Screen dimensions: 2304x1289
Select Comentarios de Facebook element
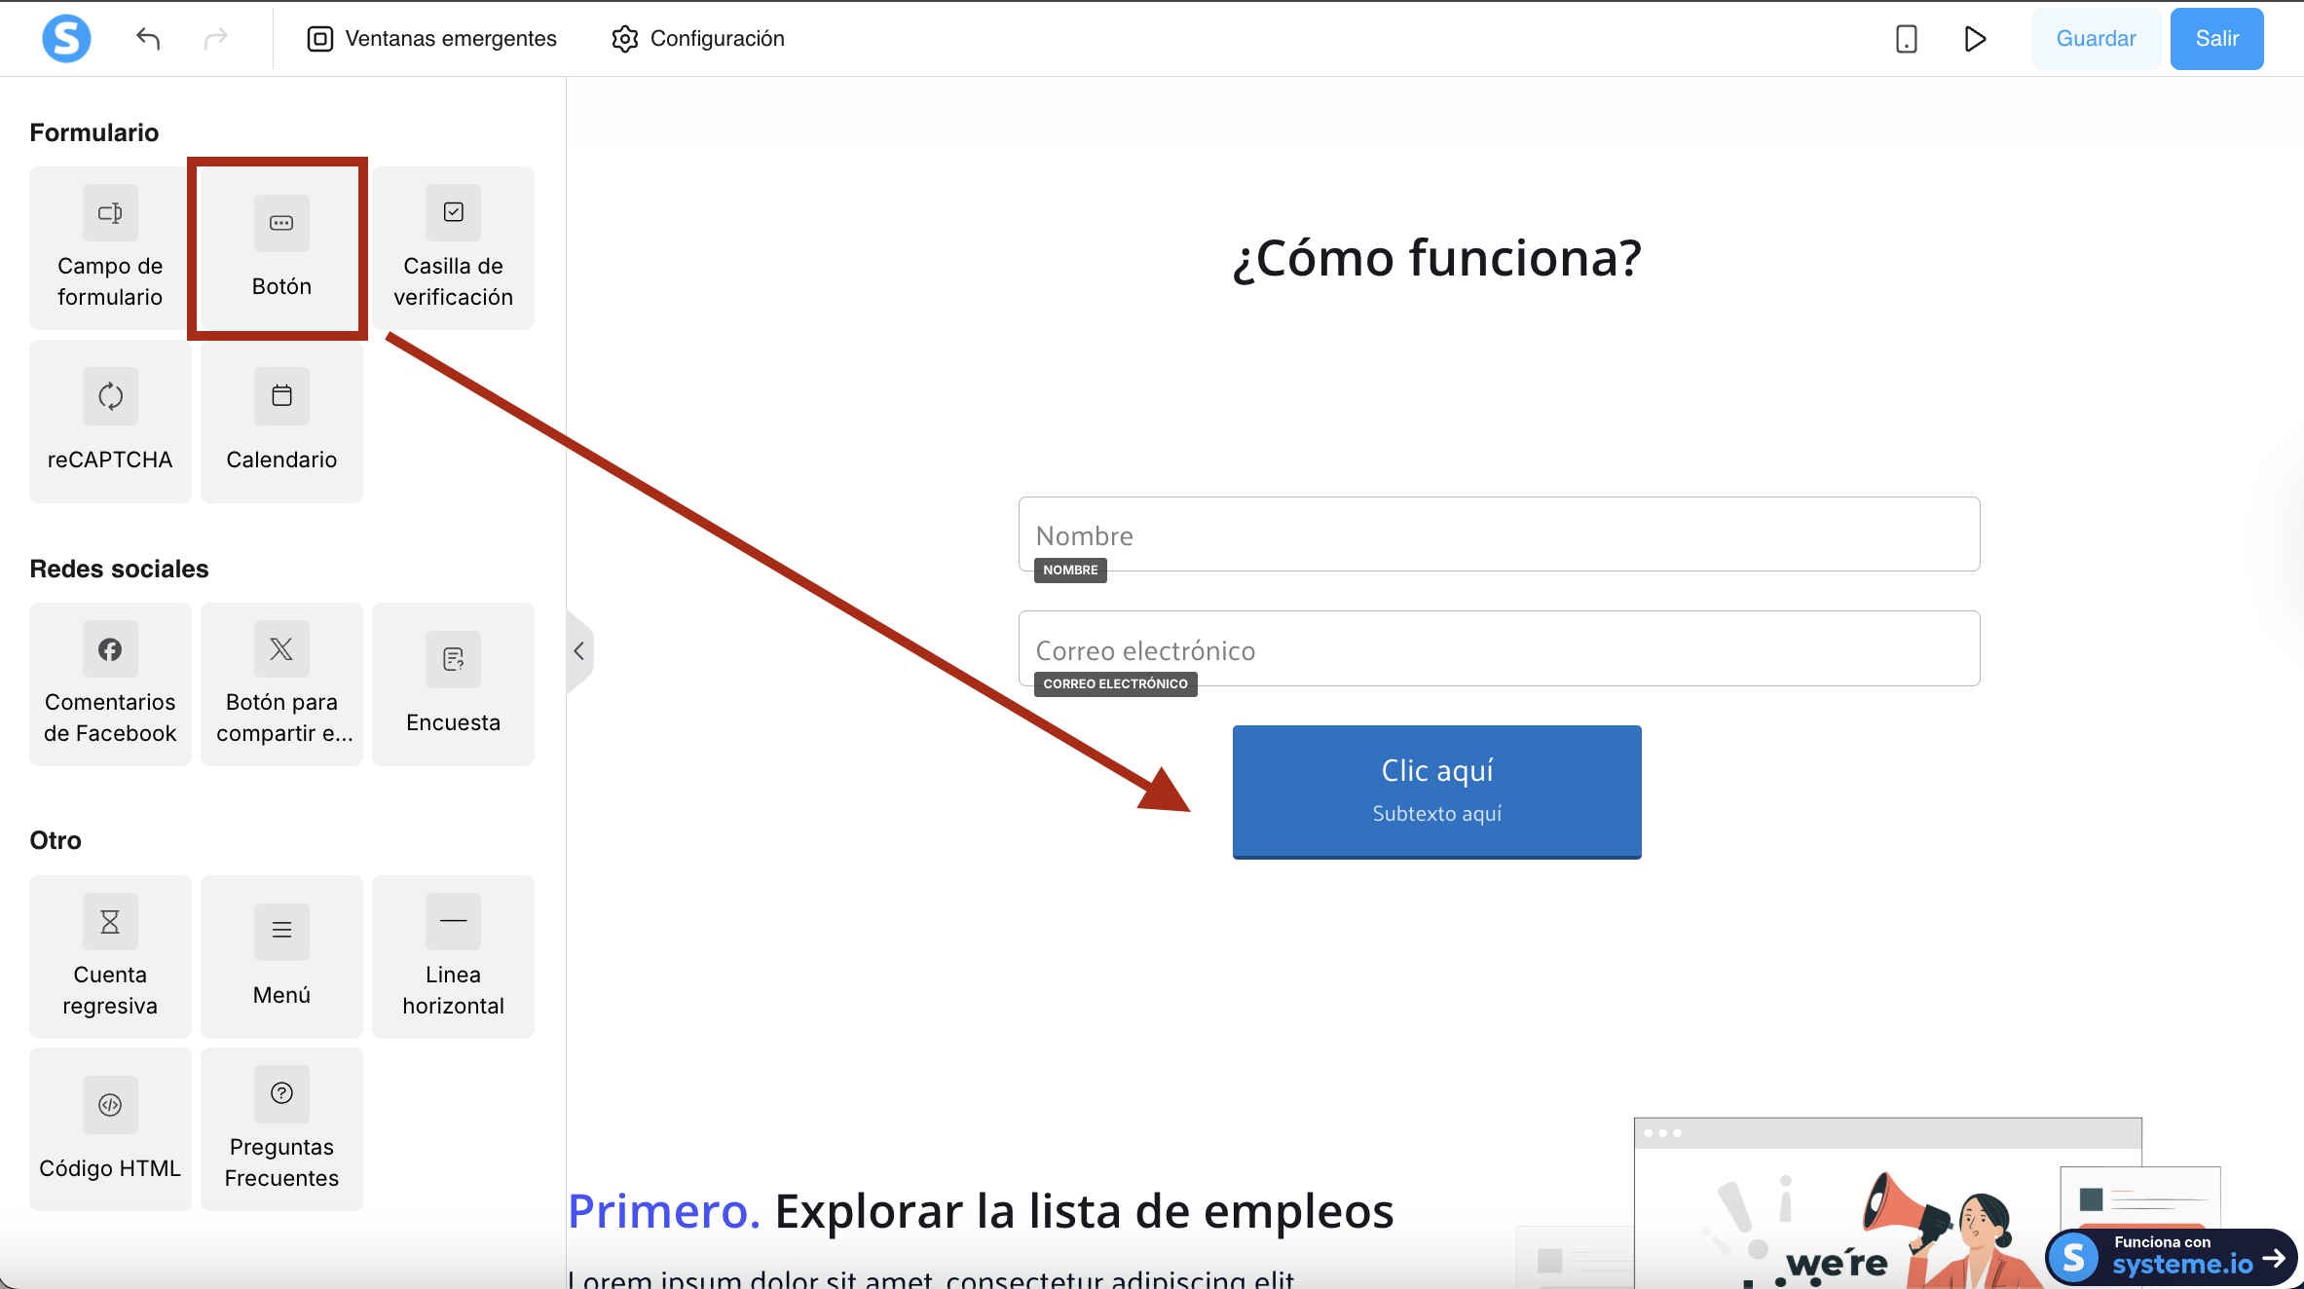click(x=110, y=684)
